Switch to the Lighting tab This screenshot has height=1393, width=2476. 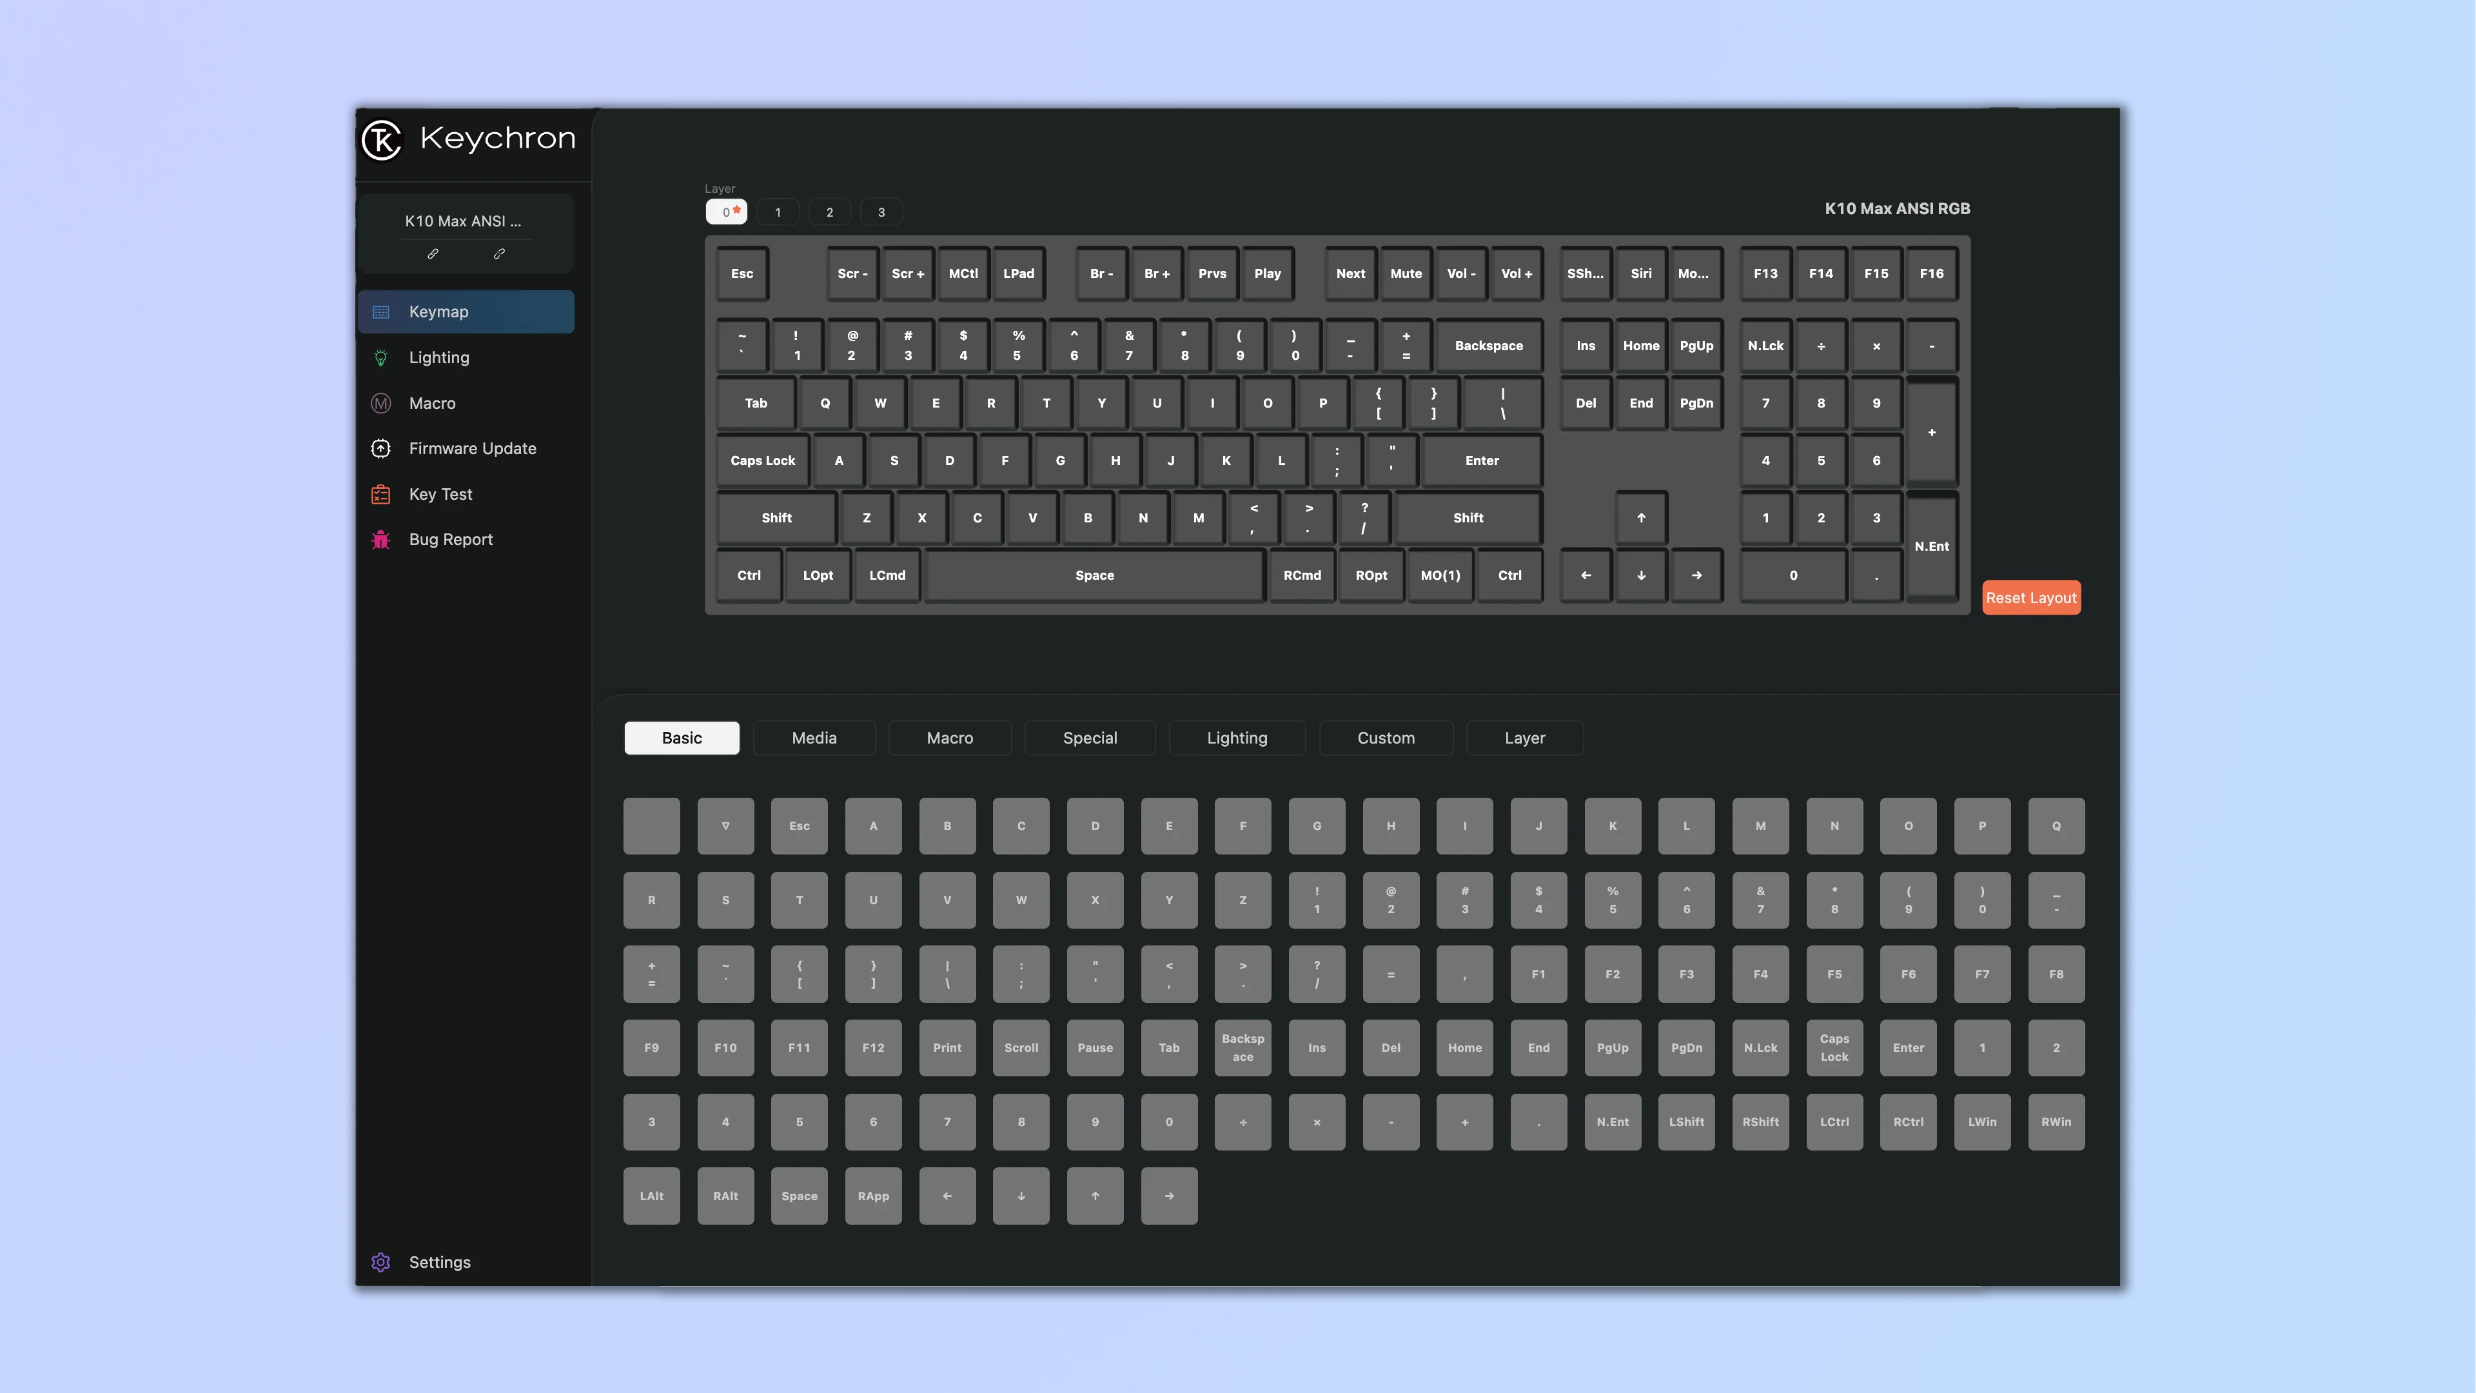[x=1236, y=736]
